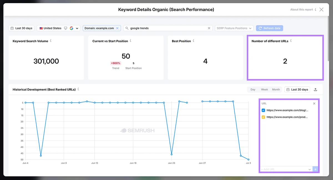Click the 301,000 search volume value
Screen dimensions: 333x180
point(46,61)
